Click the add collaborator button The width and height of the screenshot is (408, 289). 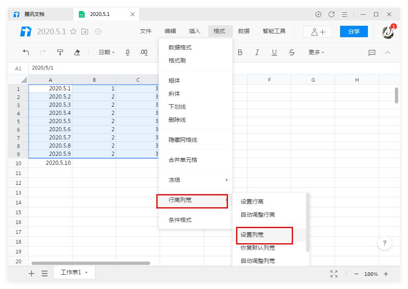point(317,31)
